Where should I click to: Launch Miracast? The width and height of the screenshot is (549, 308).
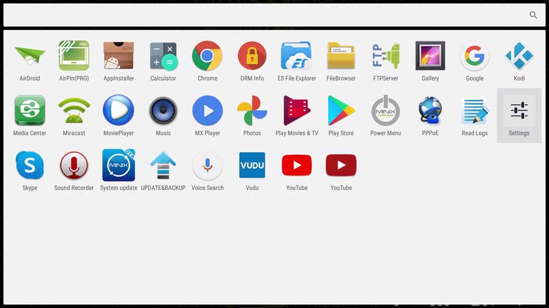74,110
